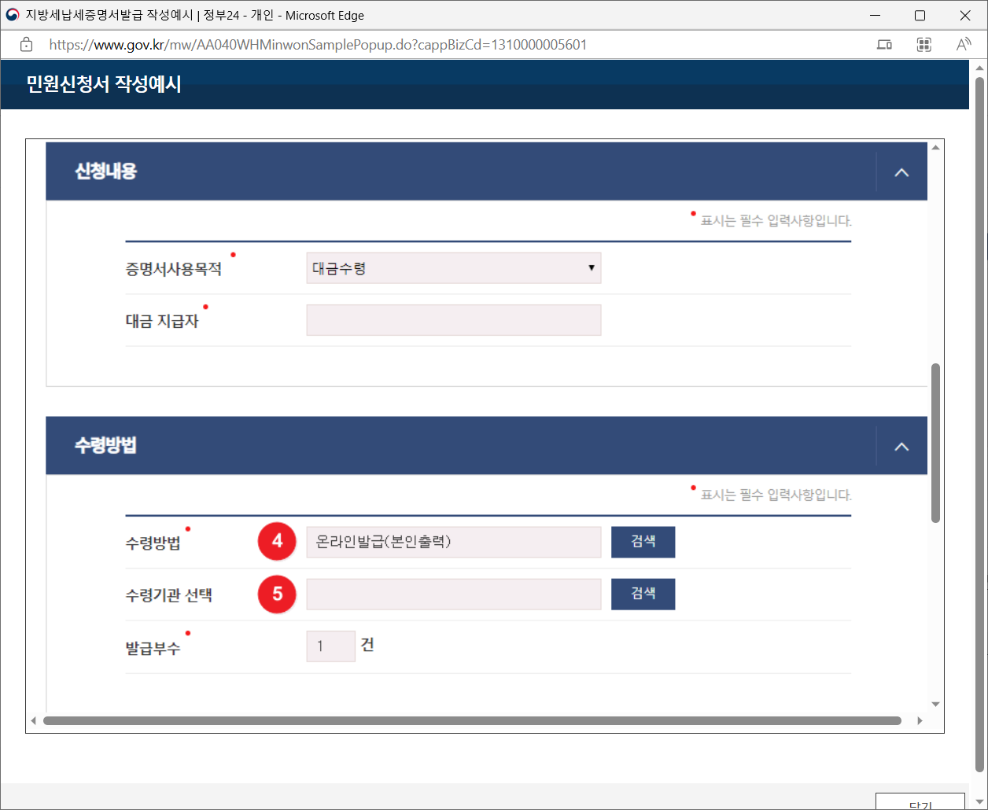The width and height of the screenshot is (988, 810).
Task: Start Read Aloud via the A icon
Action: tap(964, 45)
